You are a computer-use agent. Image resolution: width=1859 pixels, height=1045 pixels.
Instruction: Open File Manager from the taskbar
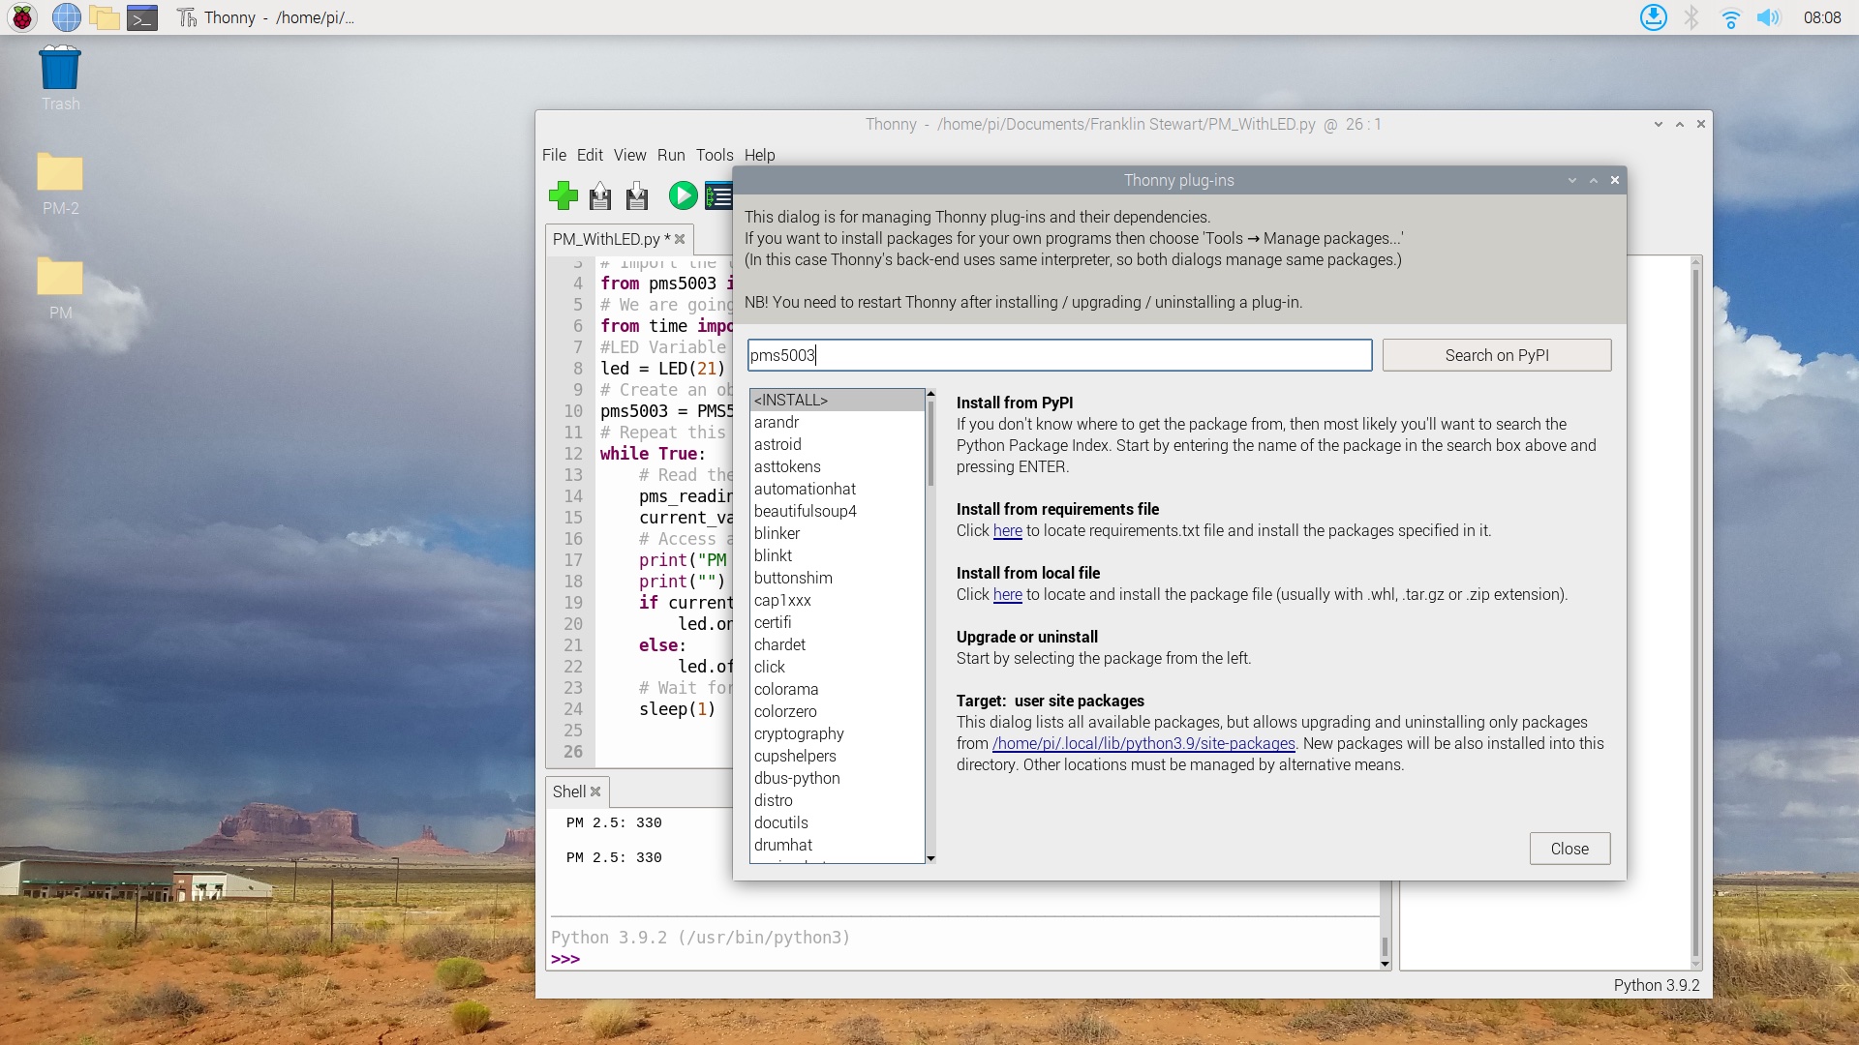104,17
